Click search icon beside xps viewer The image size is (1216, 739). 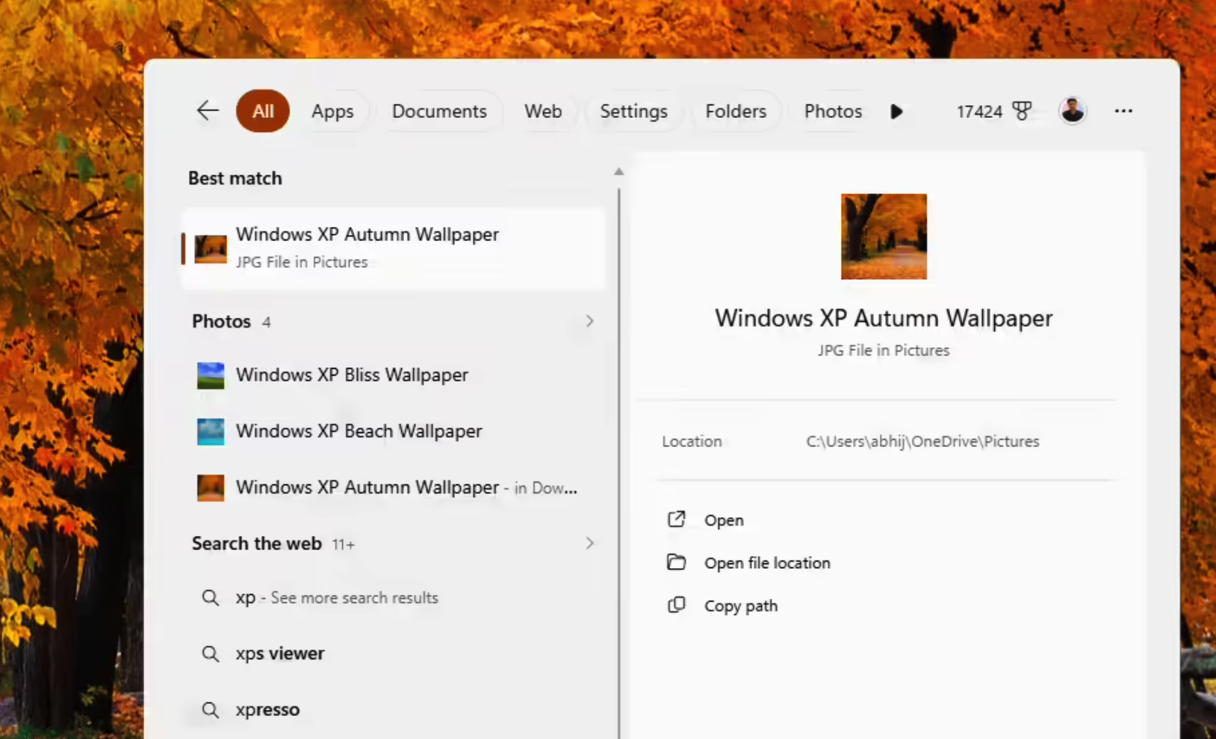point(211,654)
